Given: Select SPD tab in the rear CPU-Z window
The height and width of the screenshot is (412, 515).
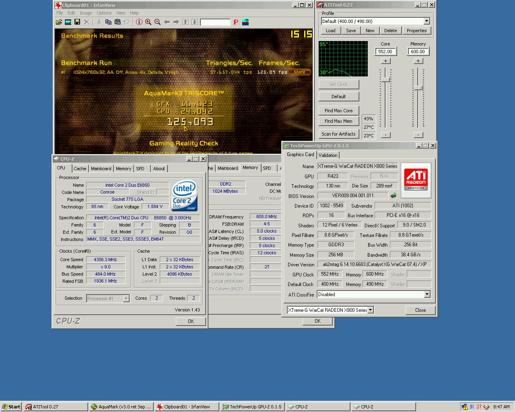Looking at the screenshot, I should tap(267, 168).
